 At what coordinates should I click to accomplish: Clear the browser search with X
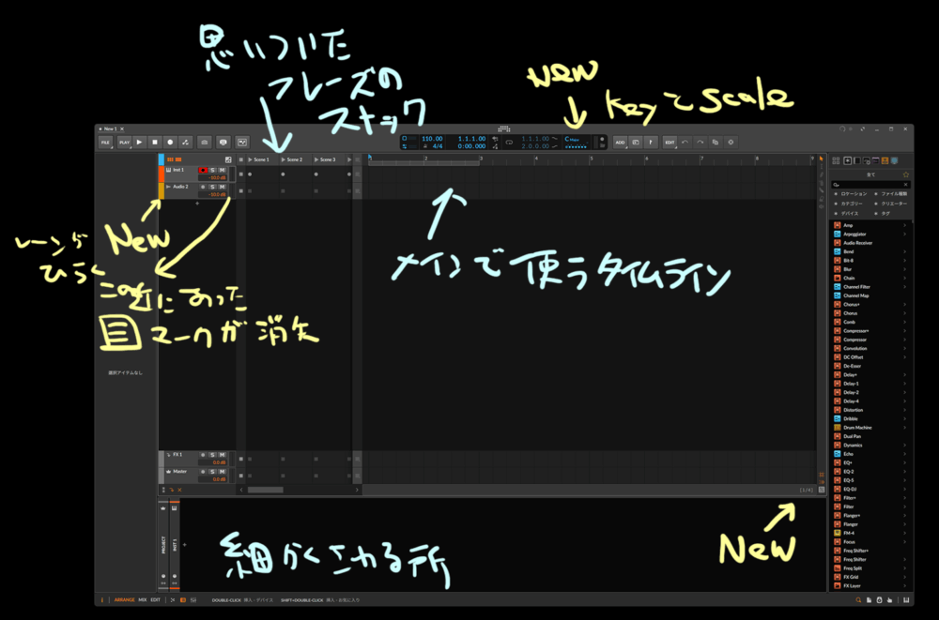pos(906,185)
